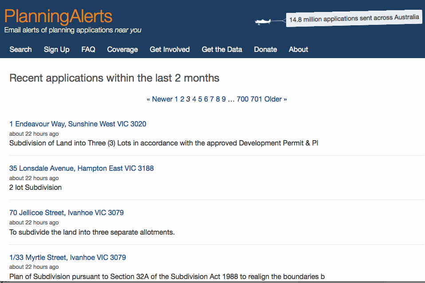Image resolution: width=425 pixels, height=283 pixels.
Task: Open 70 Jellicoe Street, Ivanhoe application
Action: pyautogui.click(x=67, y=213)
